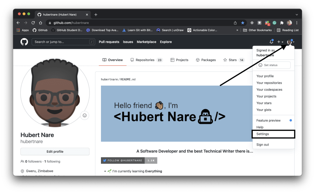The image size is (315, 193).
Task: Open the GitHub bookmark
Action: [40, 30]
